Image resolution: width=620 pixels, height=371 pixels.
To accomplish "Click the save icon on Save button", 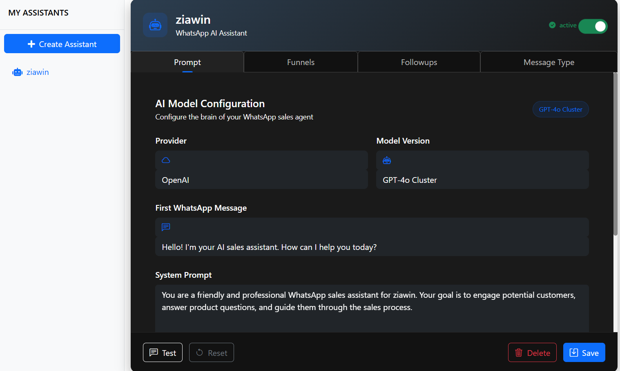I will coord(574,353).
